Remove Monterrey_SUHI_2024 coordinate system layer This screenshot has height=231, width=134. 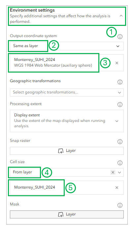tap(117, 63)
